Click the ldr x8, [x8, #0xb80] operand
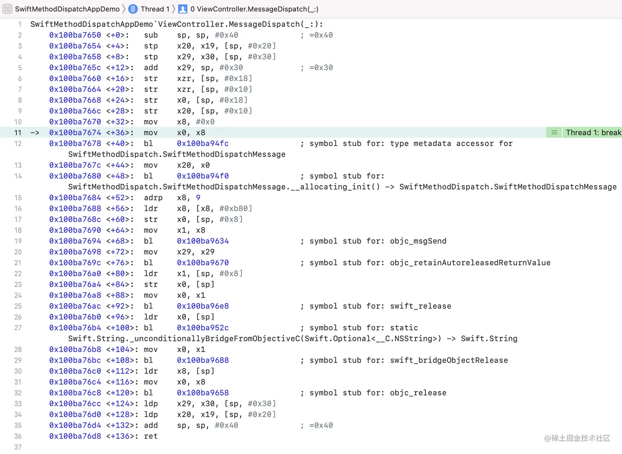Screen dimensions: 622x454 (x=214, y=208)
